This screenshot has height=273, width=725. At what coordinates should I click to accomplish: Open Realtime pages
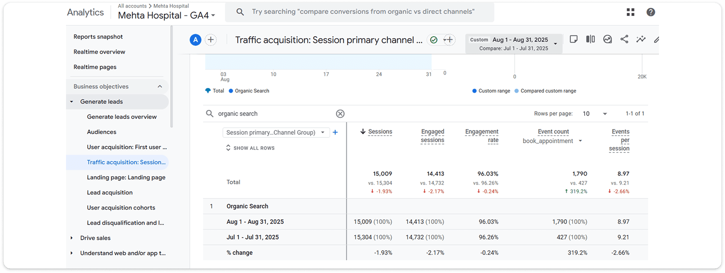95,67
